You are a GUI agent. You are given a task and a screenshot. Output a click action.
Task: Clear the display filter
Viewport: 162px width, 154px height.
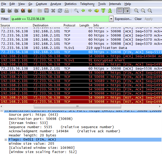coord(138,19)
